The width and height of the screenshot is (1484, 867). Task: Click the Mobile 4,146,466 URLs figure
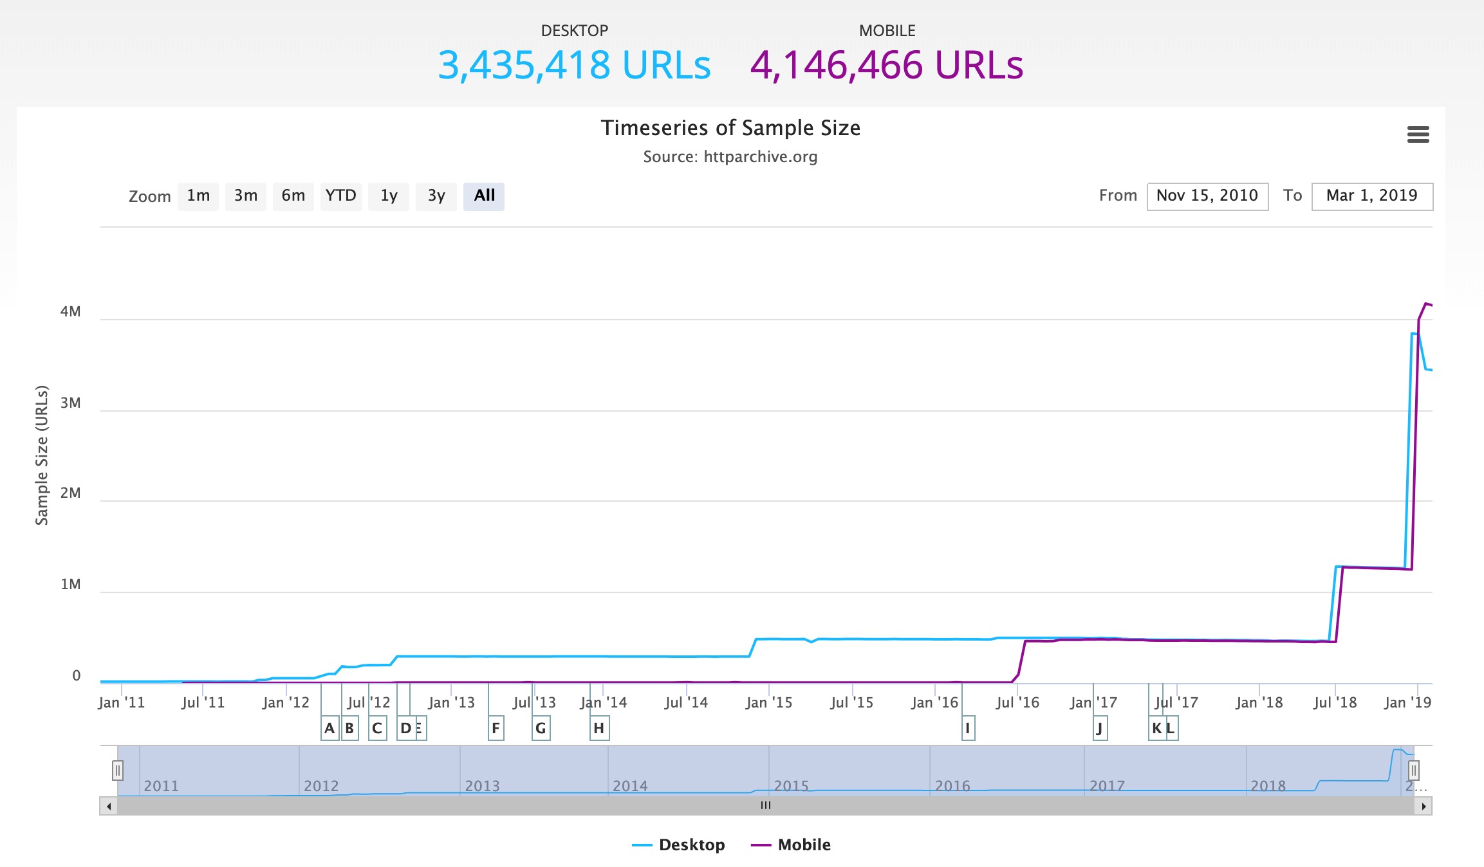tap(887, 65)
